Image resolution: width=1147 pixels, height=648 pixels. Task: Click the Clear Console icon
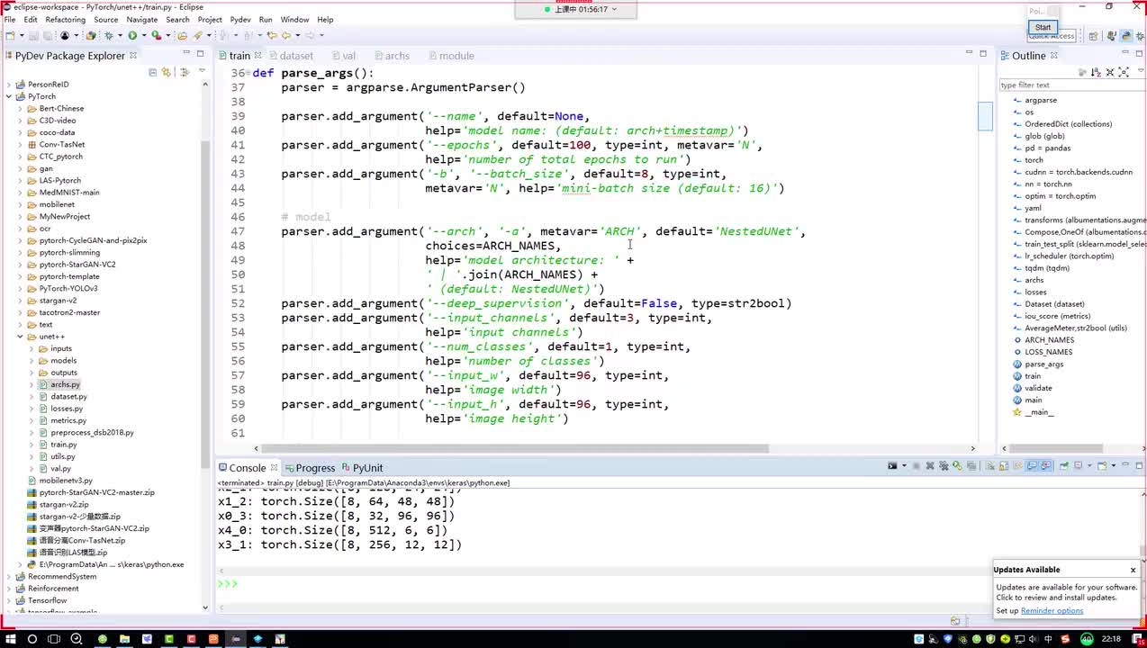coord(990,465)
